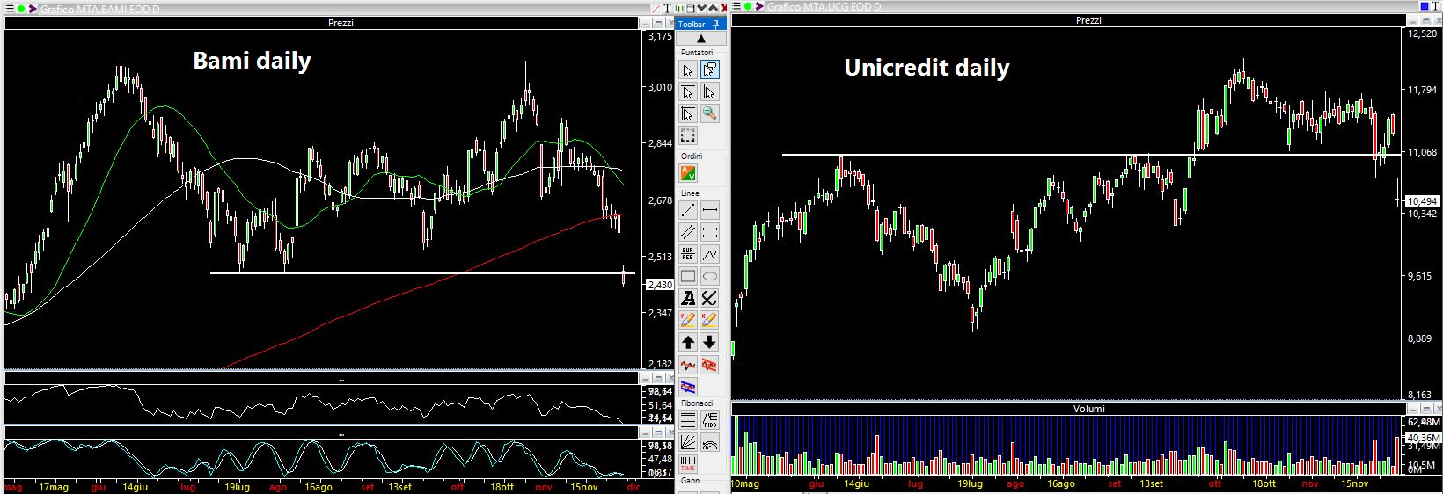1443x494 pixels.
Task: Select the polyline zigzag drawing tool
Action: (x=709, y=254)
